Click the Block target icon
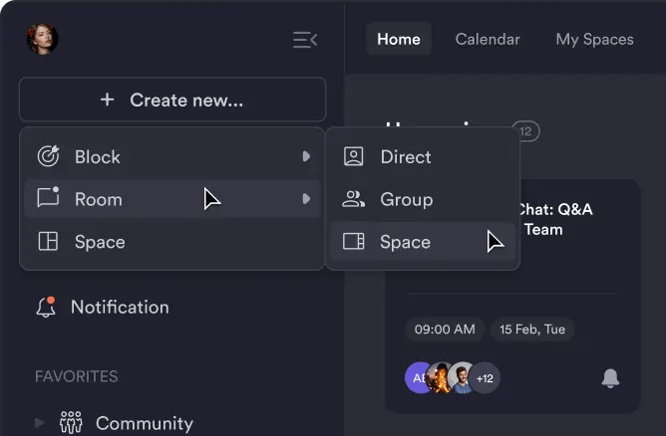The image size is (666, 436). point(48,156)
